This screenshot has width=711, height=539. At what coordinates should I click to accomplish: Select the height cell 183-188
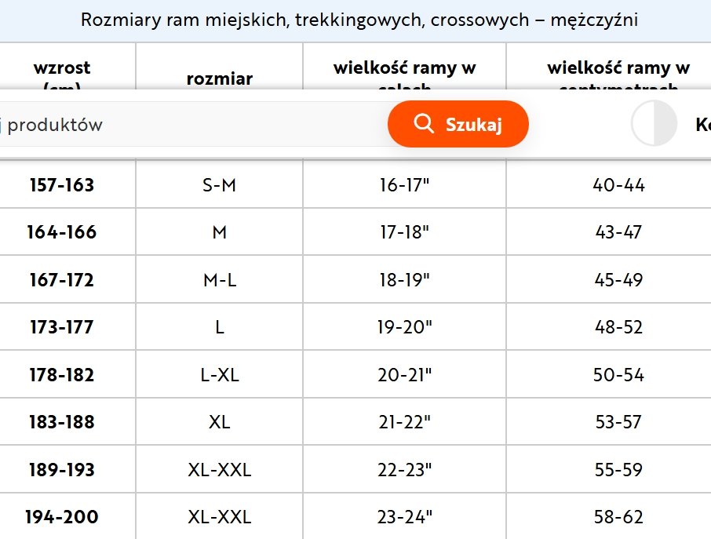coord(62,422)
